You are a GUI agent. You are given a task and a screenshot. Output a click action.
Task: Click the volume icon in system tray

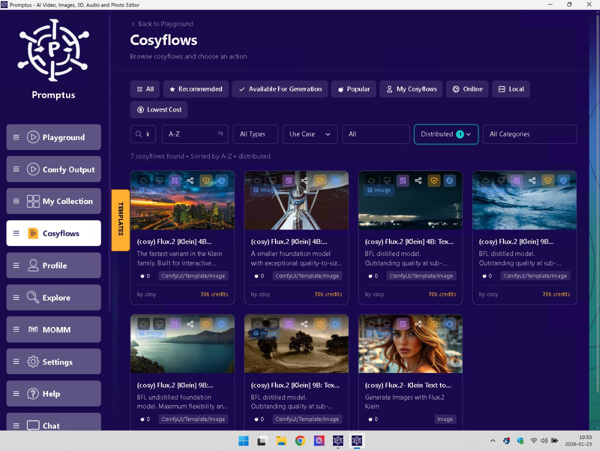(x=544, y=440)
